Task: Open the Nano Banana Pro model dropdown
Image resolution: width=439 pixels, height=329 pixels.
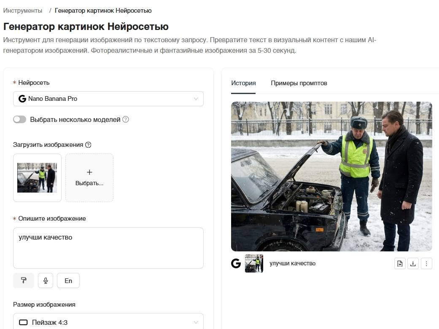Action: tap(108, 99)
